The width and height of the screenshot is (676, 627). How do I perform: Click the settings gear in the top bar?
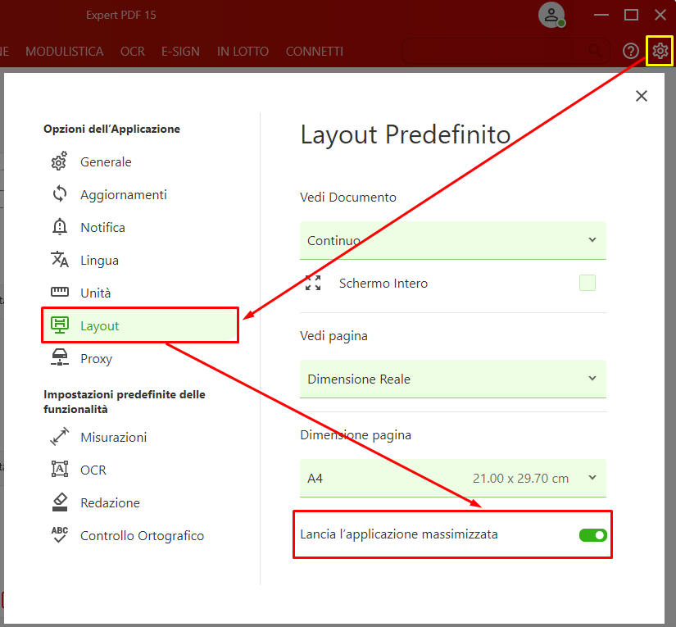click(660, 51)
